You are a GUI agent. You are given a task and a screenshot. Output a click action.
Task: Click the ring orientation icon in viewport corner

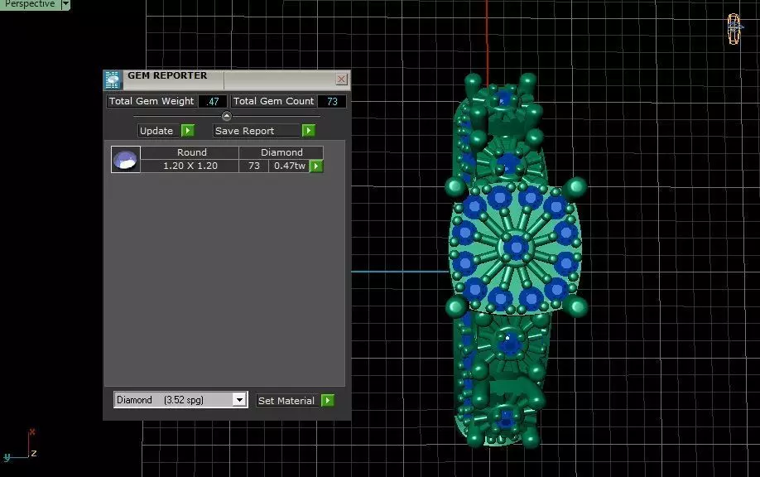(x=734, y=29)
